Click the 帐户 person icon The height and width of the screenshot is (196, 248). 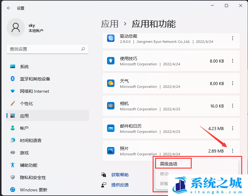tap(13, 128)
